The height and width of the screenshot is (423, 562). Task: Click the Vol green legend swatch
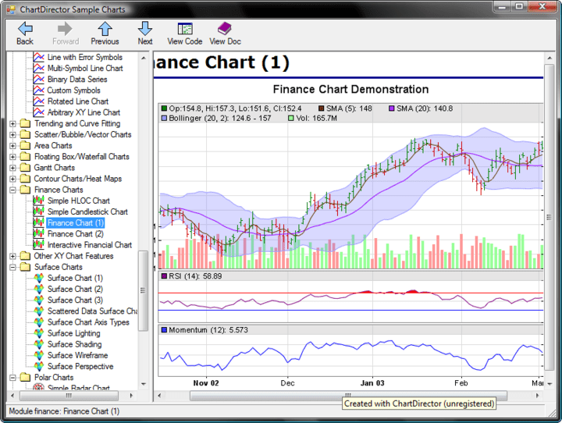(x=291, y=118)
